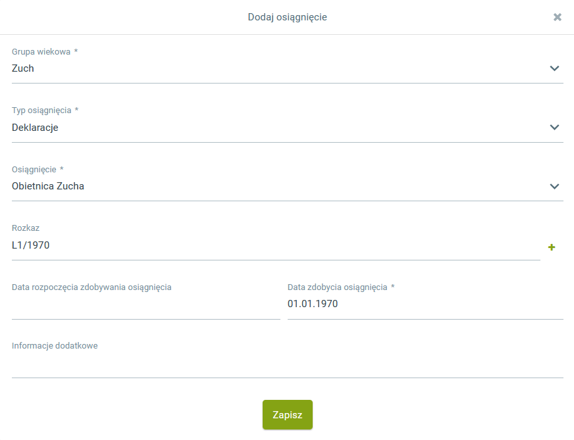Screen dimensions: 574x440
Task: Click the Dodaj osiągnięcie dialog title
Action: [x=287, y=17]
